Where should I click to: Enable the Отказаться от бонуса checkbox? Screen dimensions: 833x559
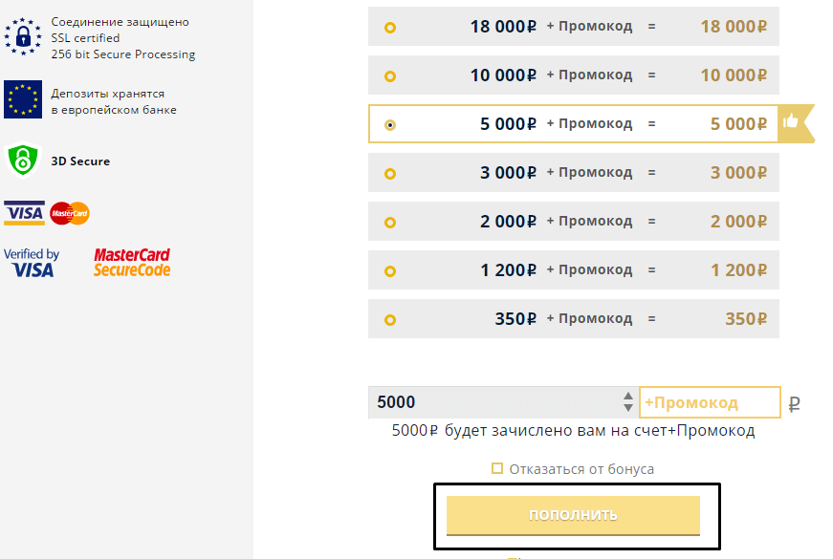pyautogui.click(x=497, y=468)
